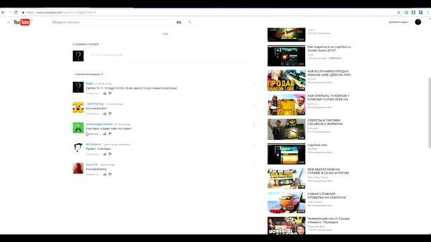This screenshot has height=242, width=431.
Task: Click title САМАЯ СЛОЖНАЯ ПРОВЕРКА НА СКИЛЛ
Action: click(x=327, y=196)
